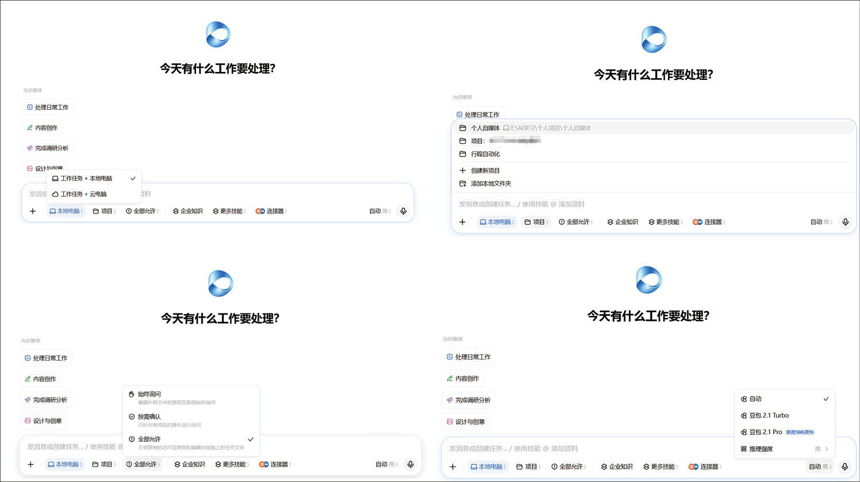Click the hand icon beside 始终询问
Image resolution: width=860 pixels, height=482 pixels.
pyautogui.click(x=132, y=395)
